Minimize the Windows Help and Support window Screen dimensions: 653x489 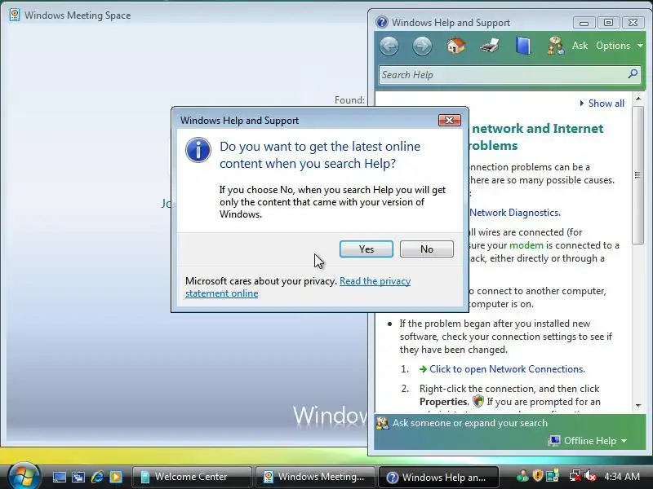pyautogui.click(x=584, y=23)
